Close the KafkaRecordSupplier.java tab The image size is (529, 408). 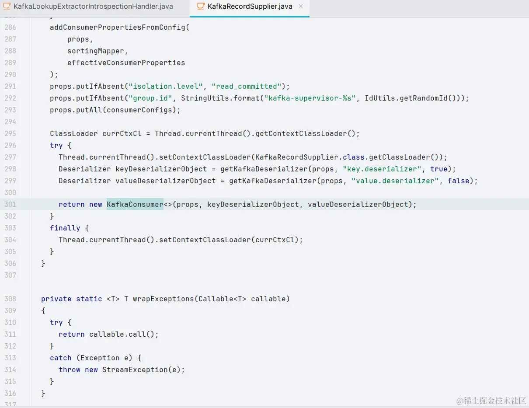[x=301, y=7]
